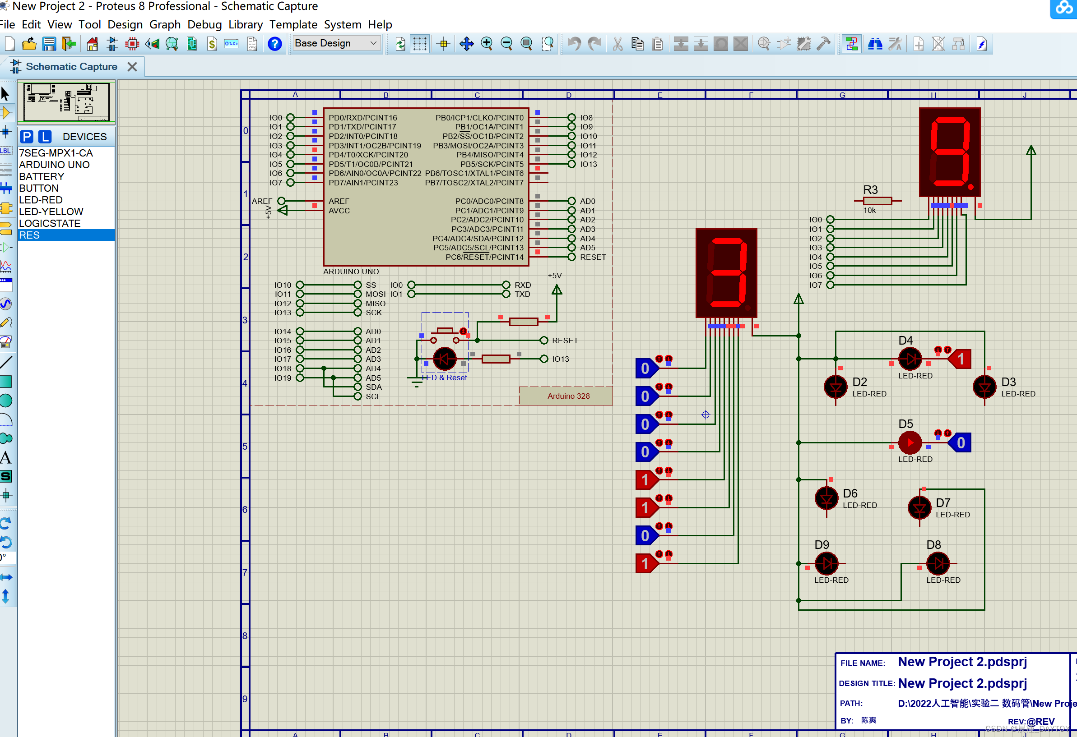Click the center-at-cursor pan icon
This screenshot has width=1077, height=737.
pyautogui.click(x=466, y=44)
